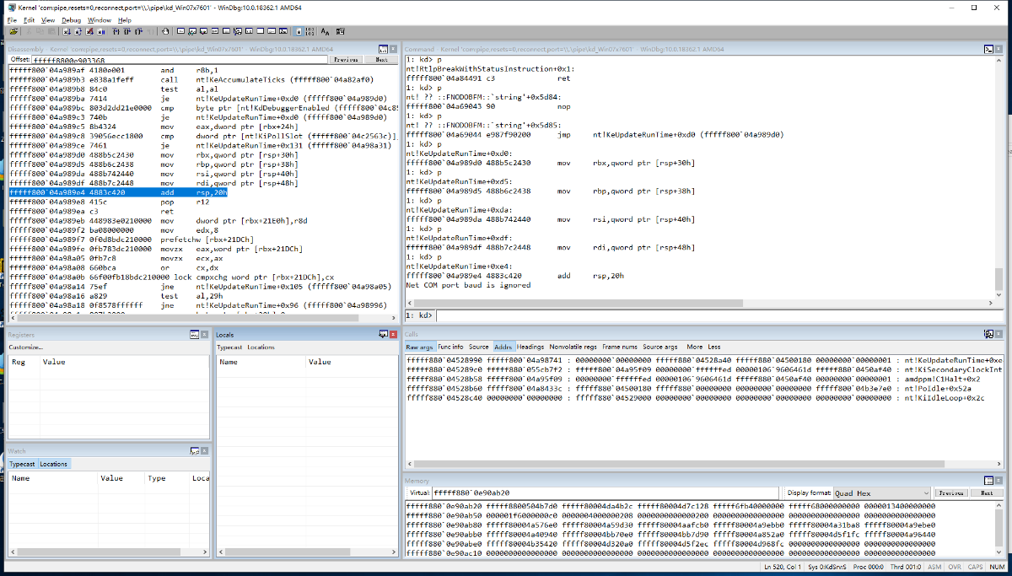
Task: Toggle Source in Calls window
Action: point(479,347)
